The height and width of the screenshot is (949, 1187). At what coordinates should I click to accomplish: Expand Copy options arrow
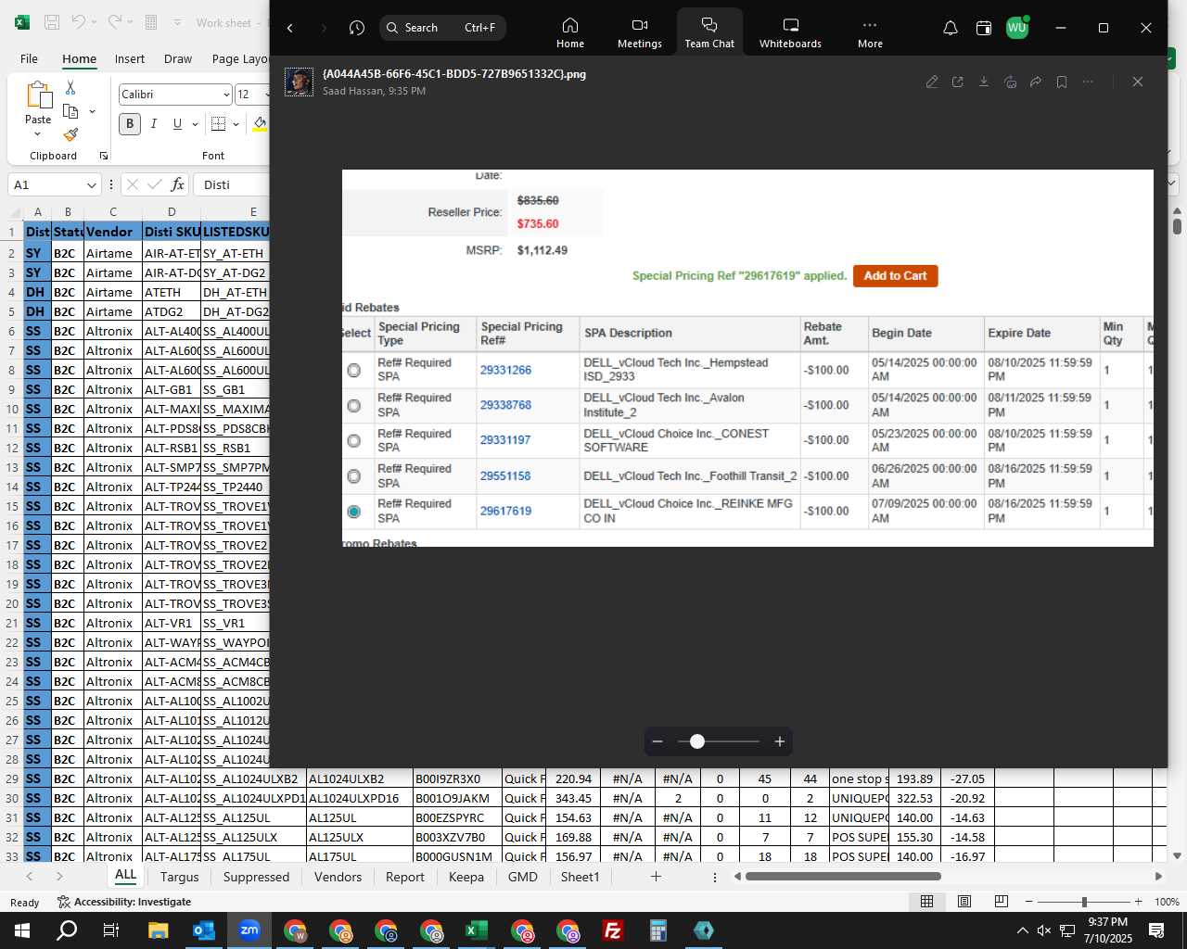click(x=92, y=111)
